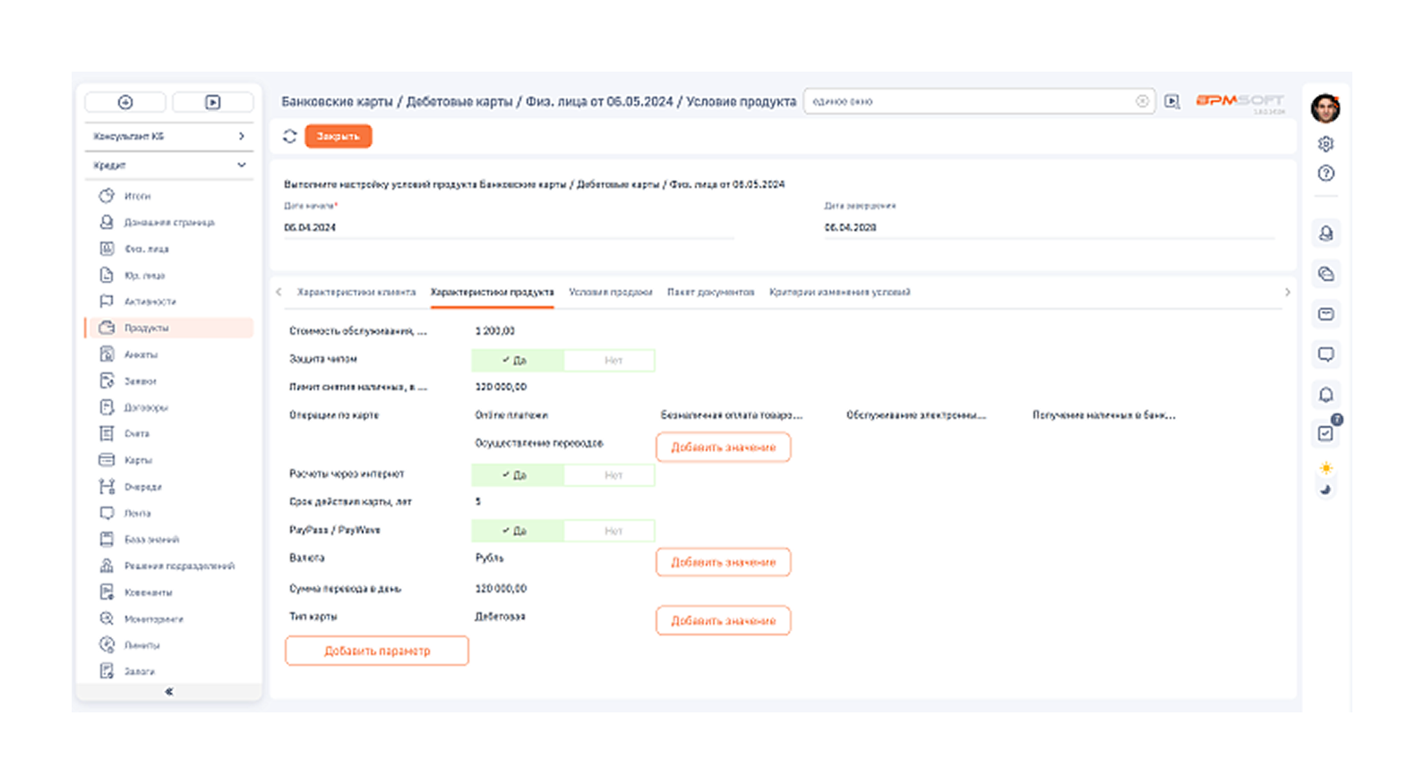Switch to Характеристики клиента tab
The width and height of the screenshot is (1424, 784).
356,292
